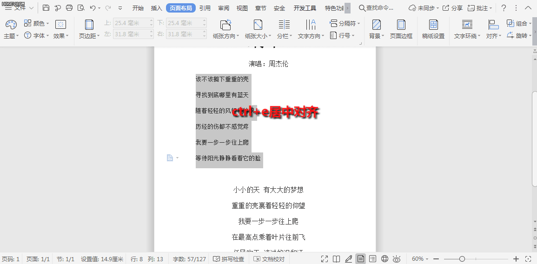537x264 pixels.
Task: Toggle 拼写检查 spell check in status bar
Action: click(x=229, y=259)
